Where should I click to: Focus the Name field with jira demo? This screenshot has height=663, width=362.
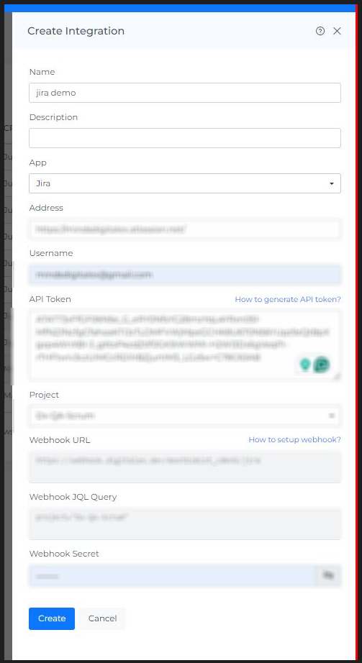point(185,93)
